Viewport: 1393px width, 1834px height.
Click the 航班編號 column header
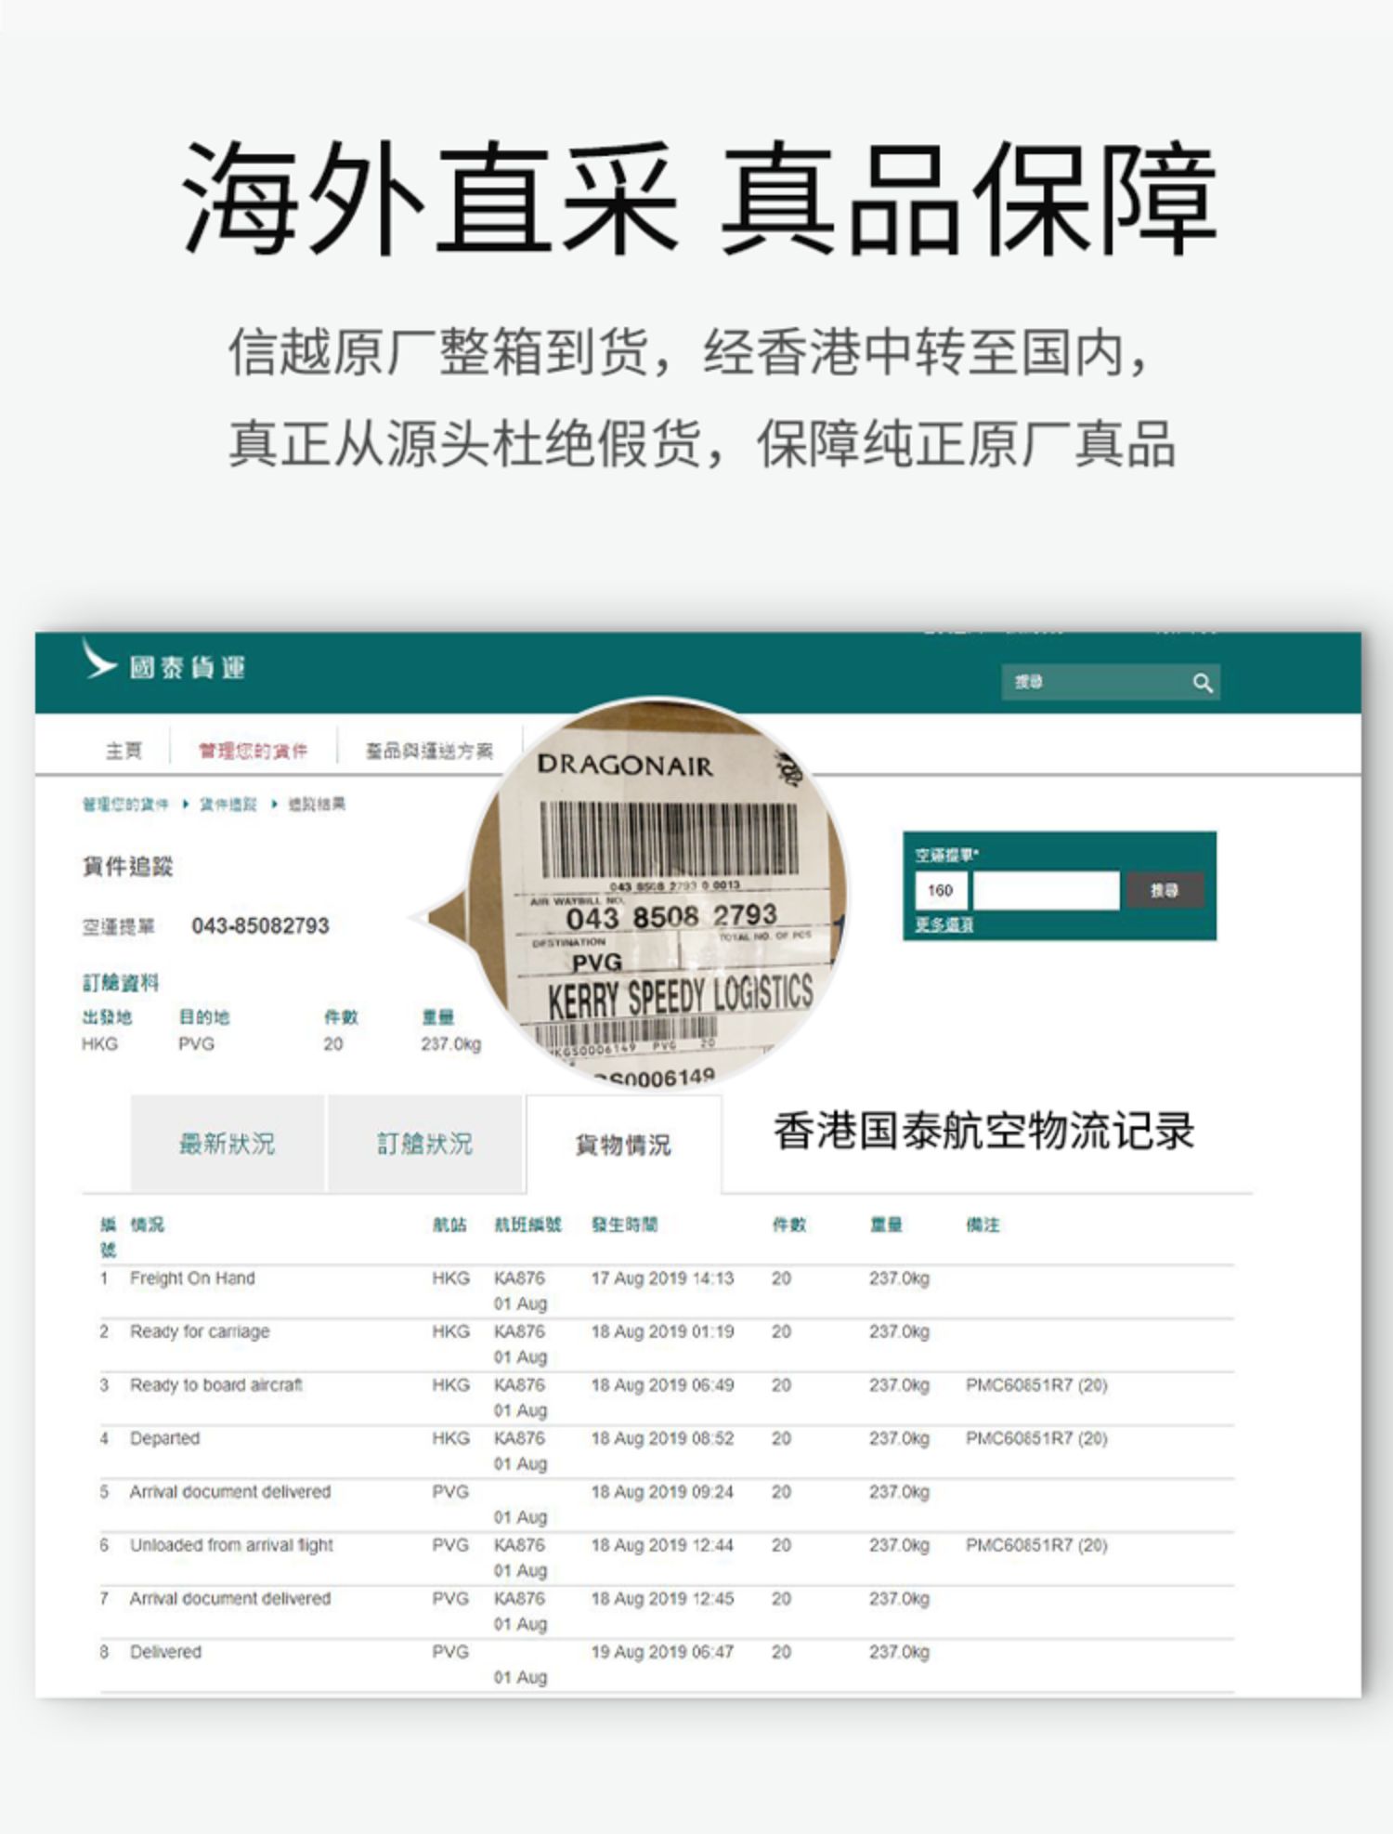point(528,1225)
